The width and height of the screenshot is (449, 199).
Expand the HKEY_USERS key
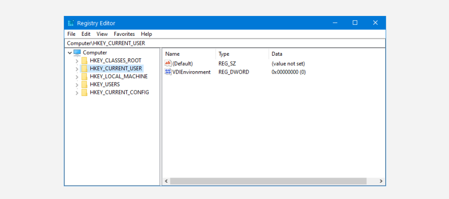(77, 85)
